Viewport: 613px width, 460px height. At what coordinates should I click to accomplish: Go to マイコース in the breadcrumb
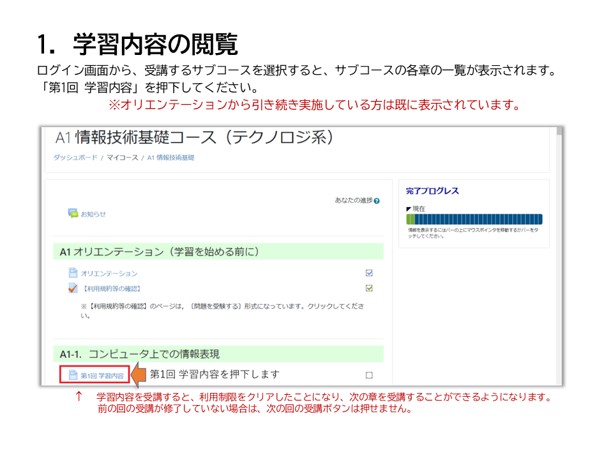click(122, 157)
